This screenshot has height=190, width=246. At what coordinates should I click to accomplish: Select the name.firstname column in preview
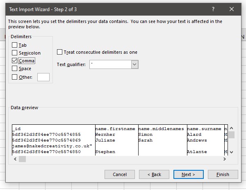point(115,129)
